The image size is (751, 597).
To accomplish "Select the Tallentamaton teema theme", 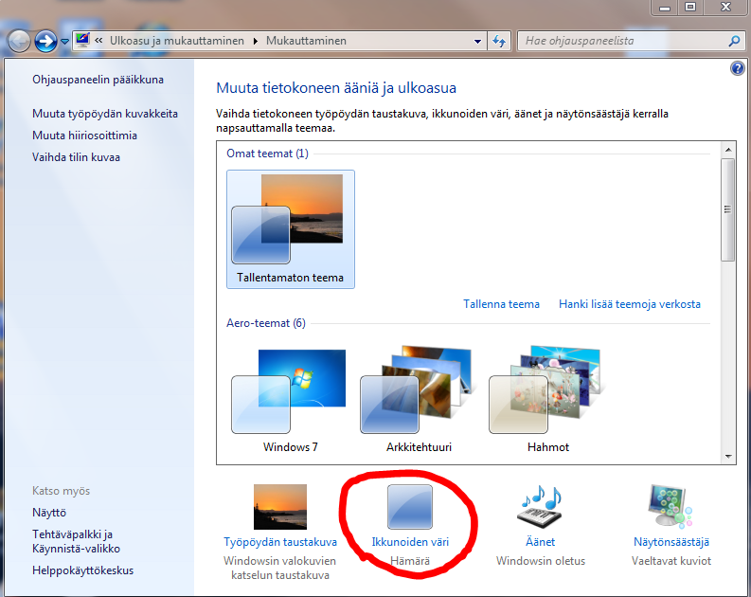I will (x=290, y=229).
